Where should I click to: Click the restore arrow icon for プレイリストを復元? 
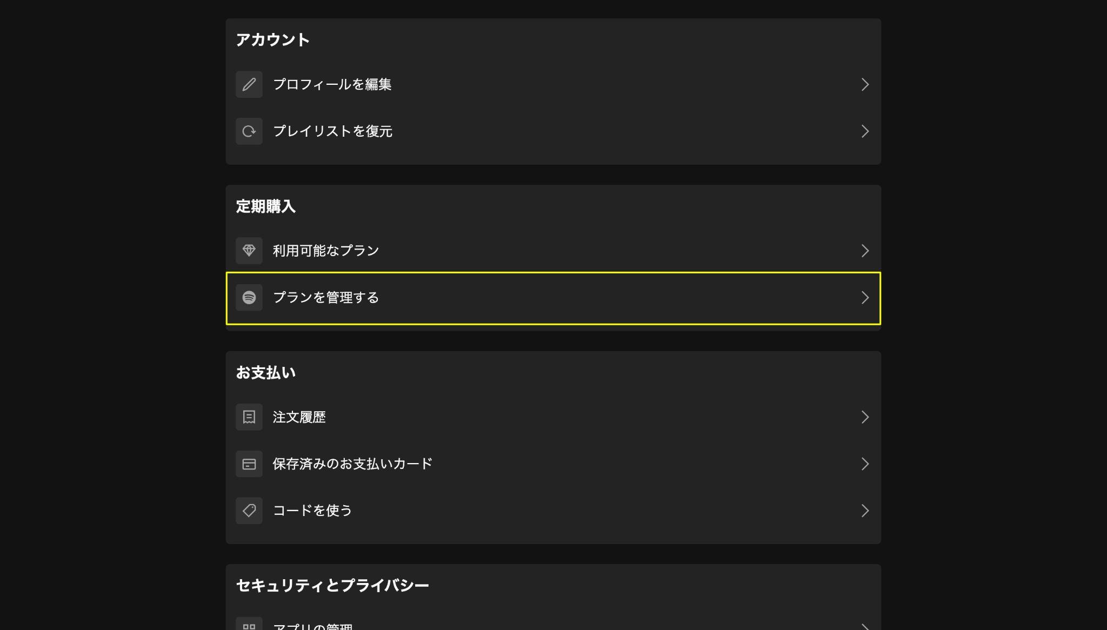pos(249,131)
